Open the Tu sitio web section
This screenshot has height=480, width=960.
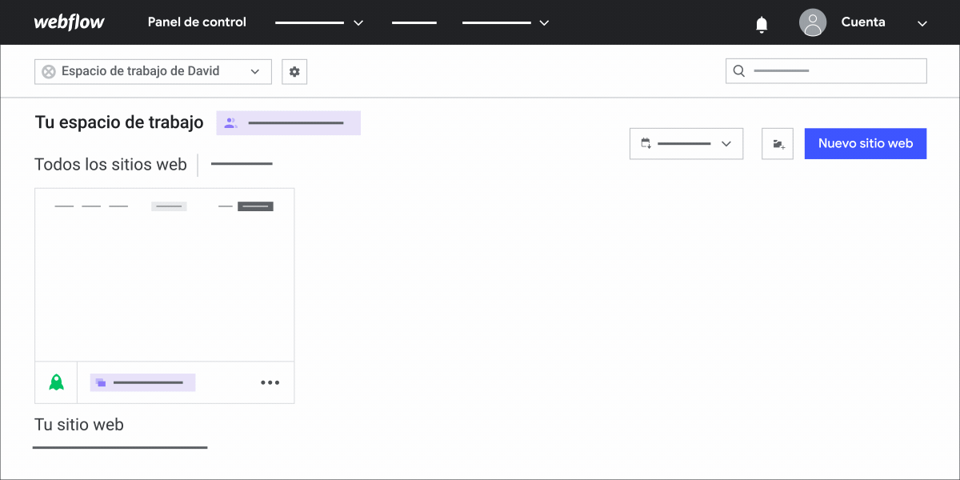[78, 424]
